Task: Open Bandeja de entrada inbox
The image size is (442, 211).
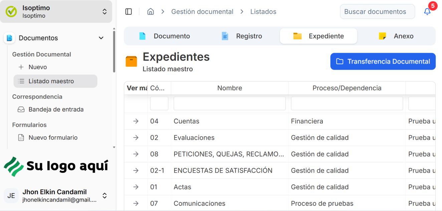Action: pyautogui.click(x=56, y=109)
